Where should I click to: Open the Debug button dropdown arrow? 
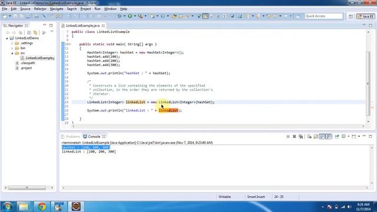pos(124,16)
